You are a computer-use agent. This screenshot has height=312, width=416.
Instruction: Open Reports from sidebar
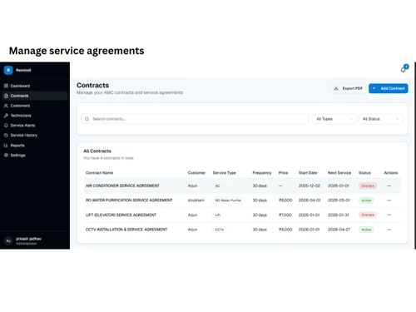[x=35, y=146]
